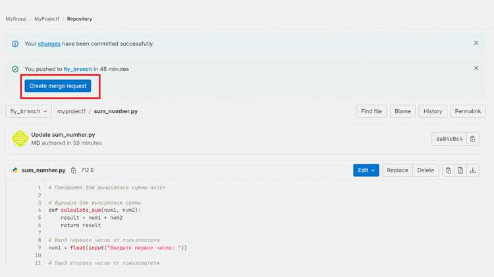Click the Delete file button
Viewport: 494px width, 277px height.
pos(425,170)
